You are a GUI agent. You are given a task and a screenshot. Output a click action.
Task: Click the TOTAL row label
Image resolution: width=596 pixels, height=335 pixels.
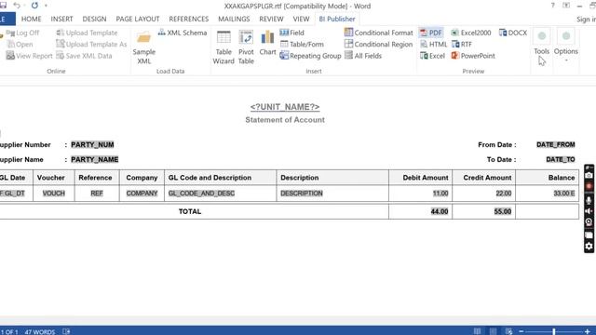(x=190, y=211)
